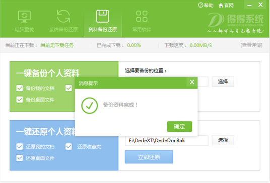Toggle 还原收藏夹 checkbox
The height and width of the screenshot is (183, 270).
point(69,147)
